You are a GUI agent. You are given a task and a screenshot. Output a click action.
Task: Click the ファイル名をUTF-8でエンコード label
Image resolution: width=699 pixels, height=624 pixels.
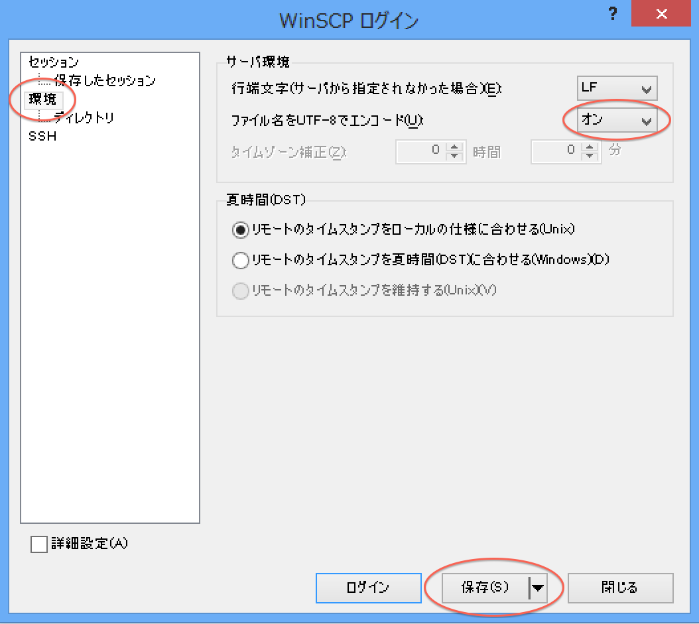coord(327,120)
